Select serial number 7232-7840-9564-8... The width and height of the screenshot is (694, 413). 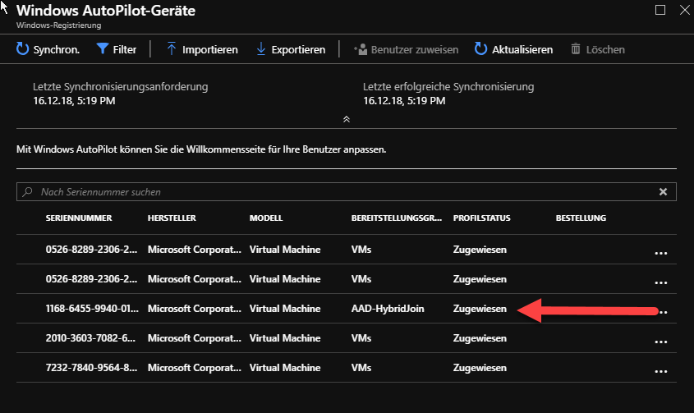point(91,368)
